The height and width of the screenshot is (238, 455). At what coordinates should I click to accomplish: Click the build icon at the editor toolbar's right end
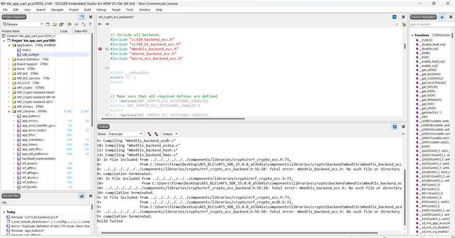[x=404, y=24]
